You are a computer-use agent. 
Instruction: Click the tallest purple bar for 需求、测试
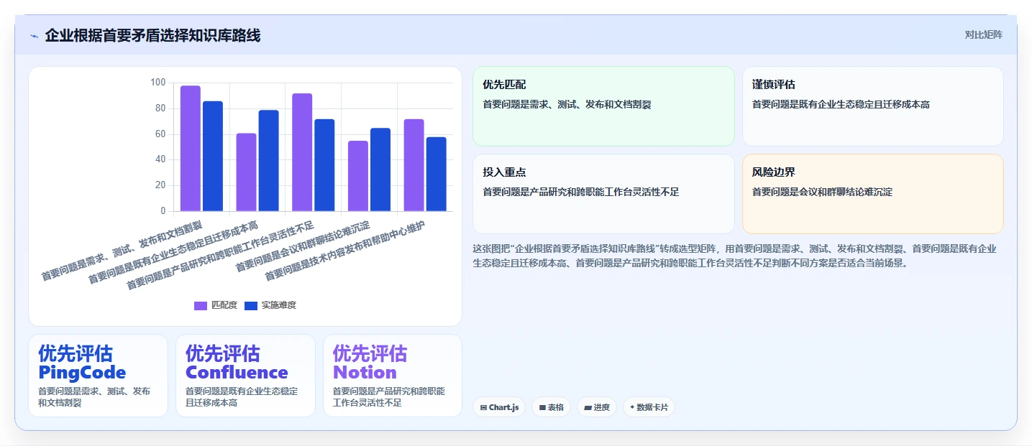[191, 149]
